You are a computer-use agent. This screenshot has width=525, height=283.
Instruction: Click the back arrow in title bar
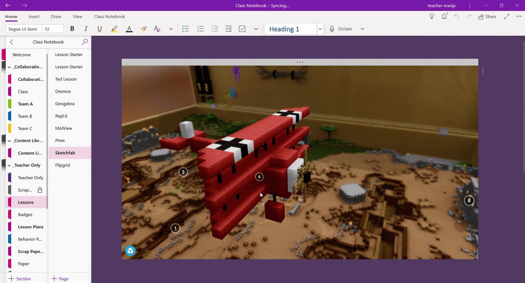[8, 5]
